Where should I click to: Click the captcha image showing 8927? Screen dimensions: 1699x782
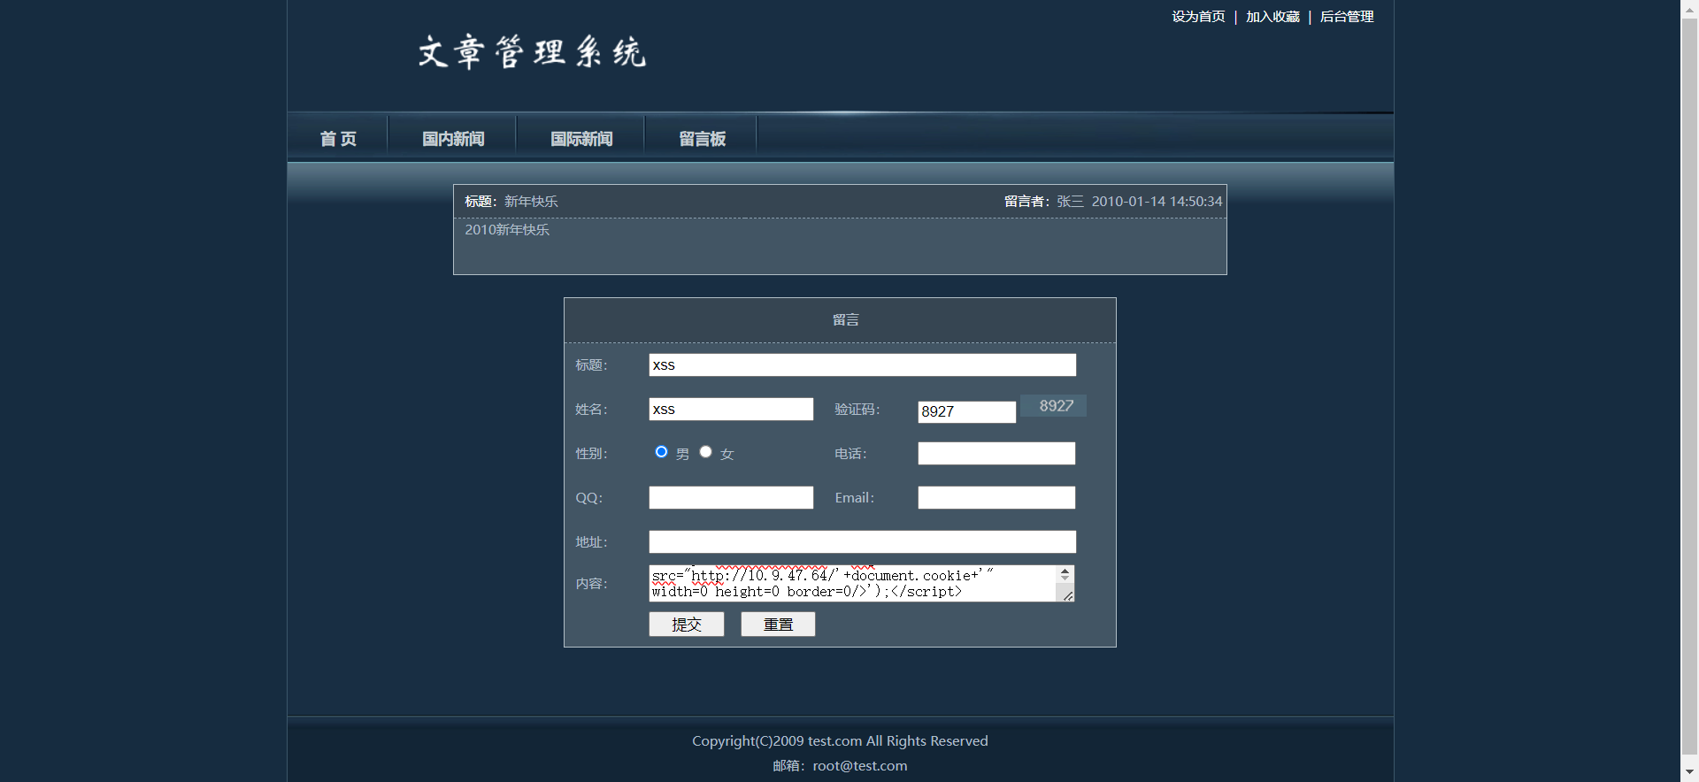pyautogui.click(x=1053, y=405)
